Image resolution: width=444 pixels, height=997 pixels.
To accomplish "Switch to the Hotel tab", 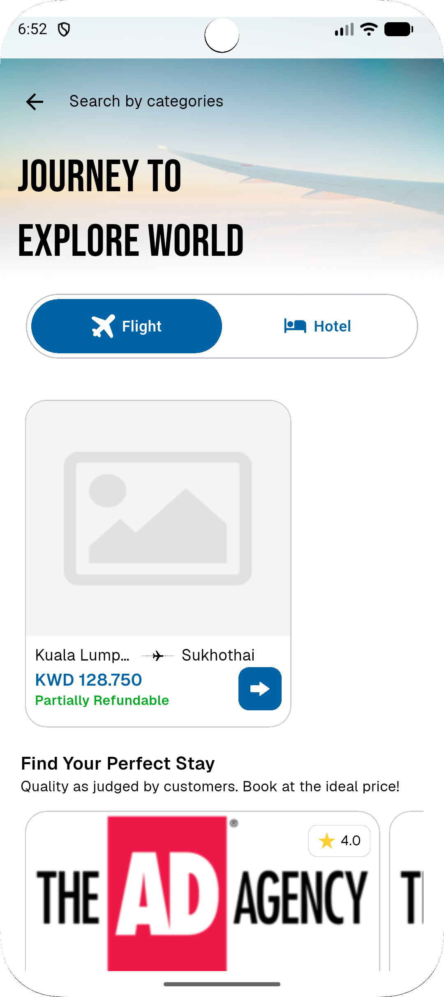I will [x=318, y=326].
